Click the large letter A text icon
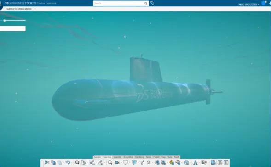Image resolution: width=271 pixels, height=167 pixels. pyautogui.click(x=195, y=162)
